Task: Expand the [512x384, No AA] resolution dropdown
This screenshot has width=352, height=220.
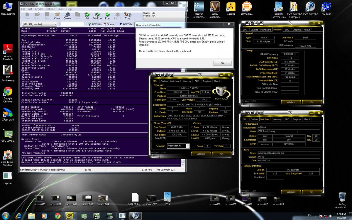Action: point(39,24)
